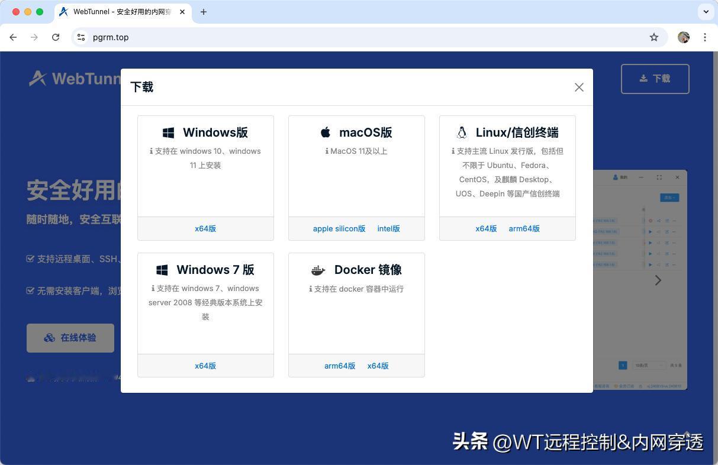Click the WebTunnel logo in the top-left corner
The image size is (718, 465).
[x=38, y=78]
